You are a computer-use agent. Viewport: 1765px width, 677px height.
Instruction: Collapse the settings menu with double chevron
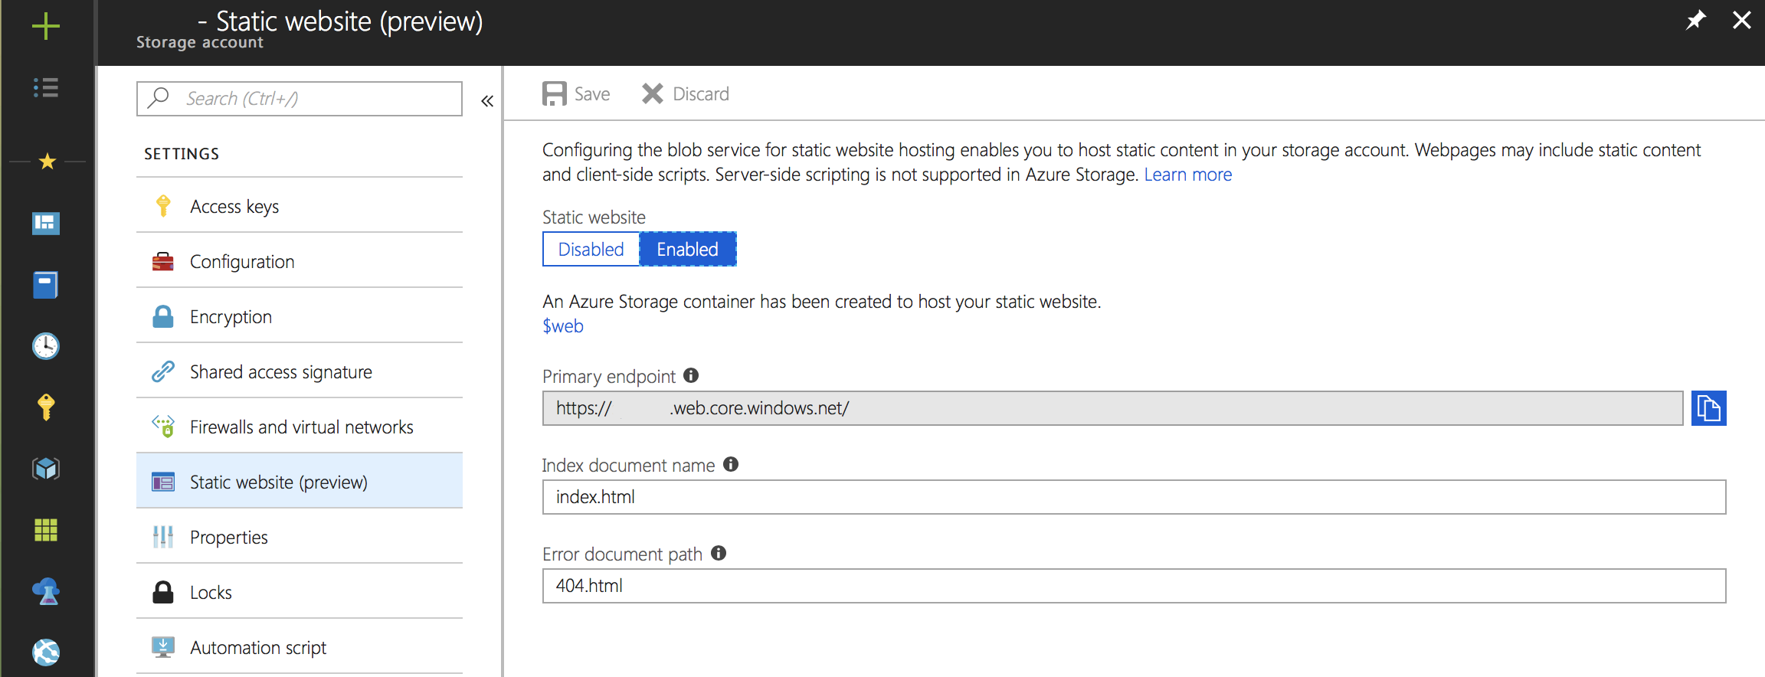click(487, 101)
